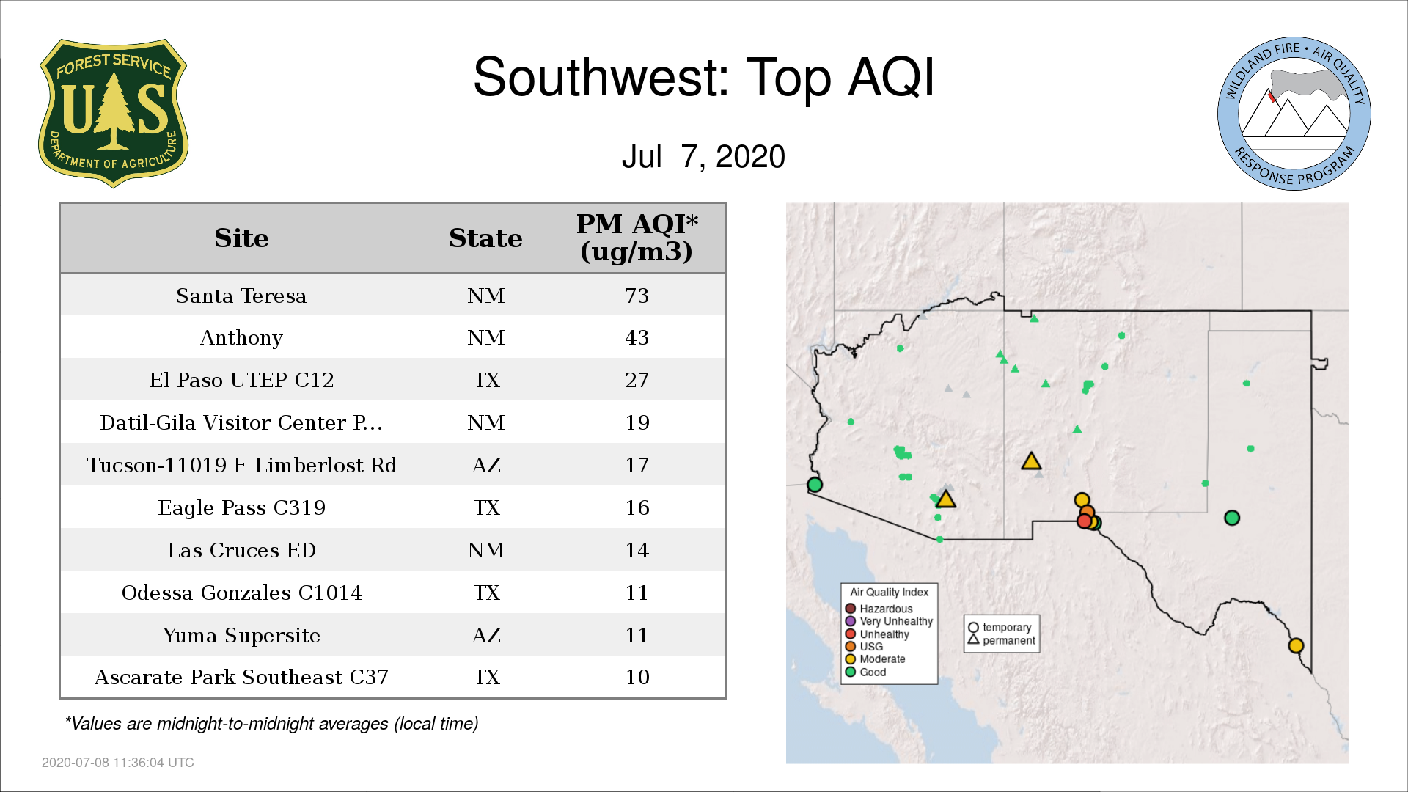This screenshot has width=1408, height=792.
Task: Click the '2020-07-08 11:36:04 UTC' timestamp
Action: [118, 763]
